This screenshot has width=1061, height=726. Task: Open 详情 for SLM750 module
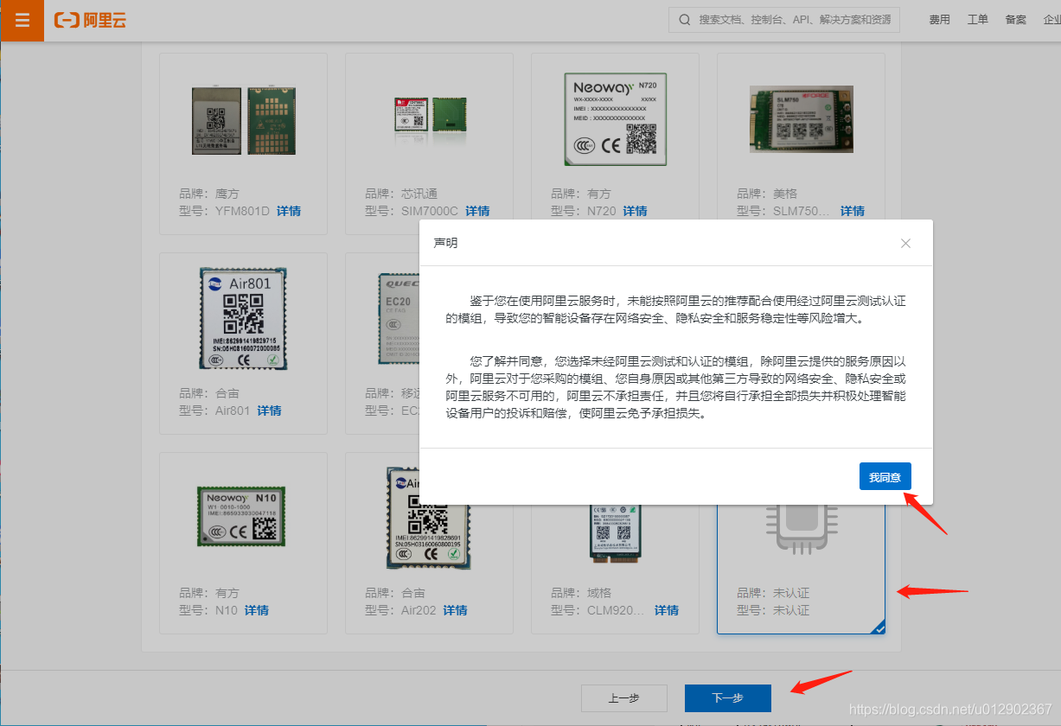[853, 211]
